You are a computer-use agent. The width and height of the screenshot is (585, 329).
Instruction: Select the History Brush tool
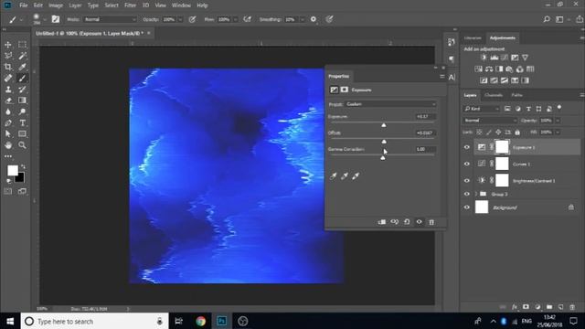pyautogui.click(x=22, y=90)
